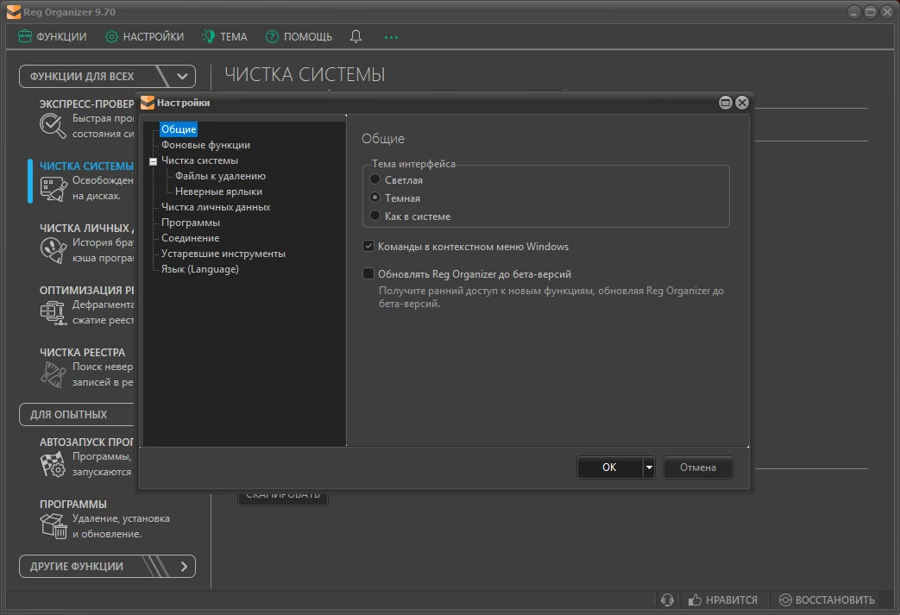Toggle Команды в контекстном меню Windows checkbox
Screen dimensions: 900x615
pos(368,246)
